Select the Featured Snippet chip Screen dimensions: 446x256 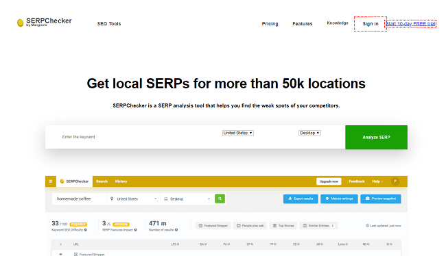(213, 226)
